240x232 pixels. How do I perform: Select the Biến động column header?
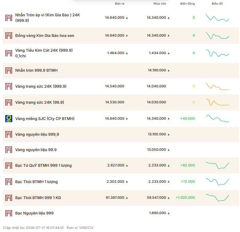click(187, 3)
